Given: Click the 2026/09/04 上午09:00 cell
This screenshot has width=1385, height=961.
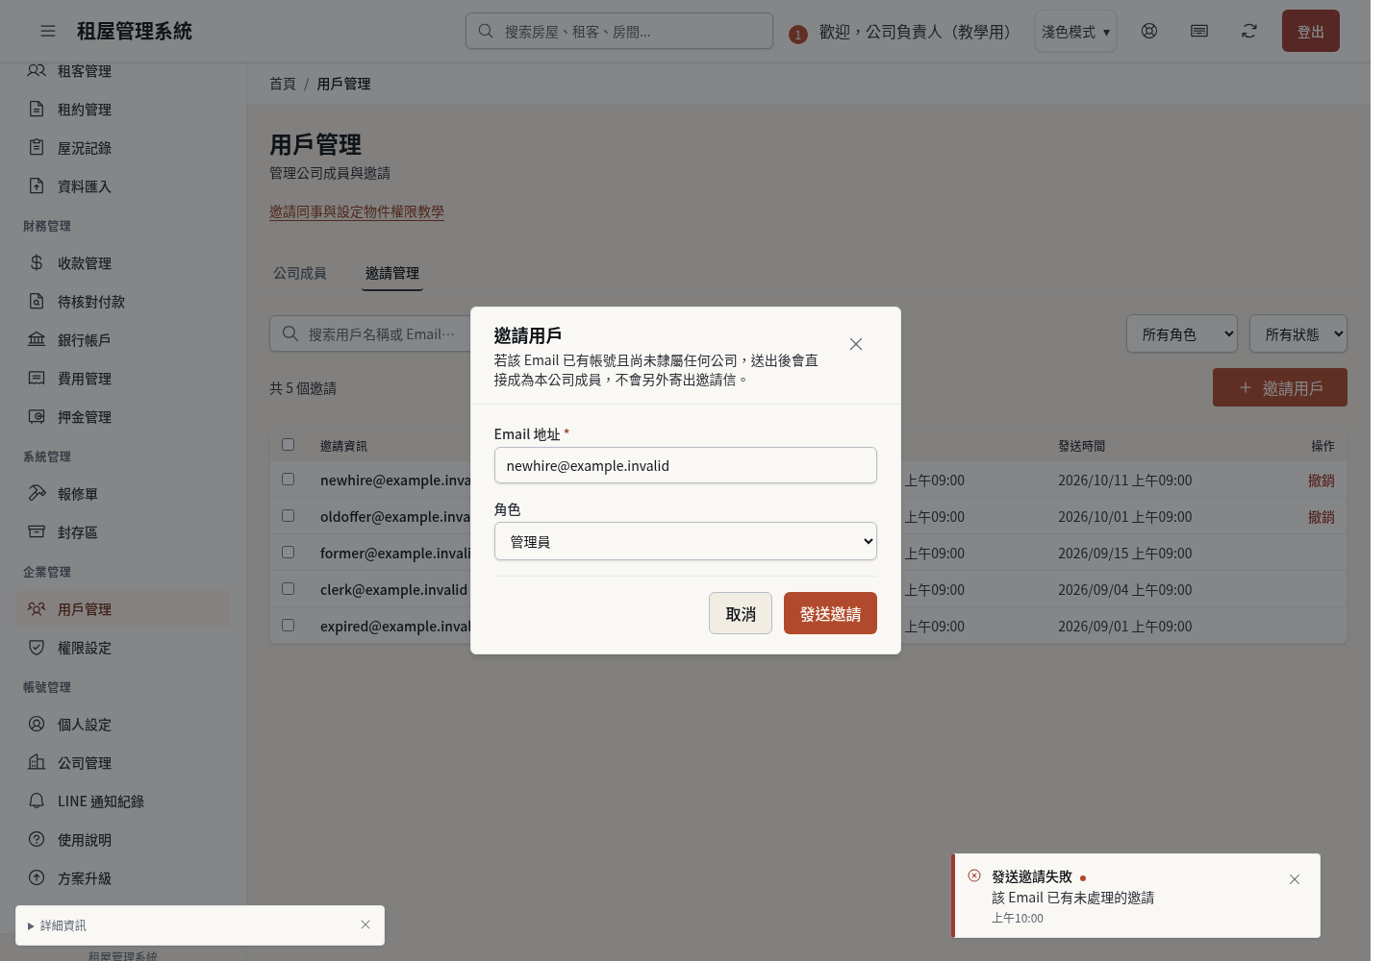Looking at the screenshot, I should [x=1125, y=589].
